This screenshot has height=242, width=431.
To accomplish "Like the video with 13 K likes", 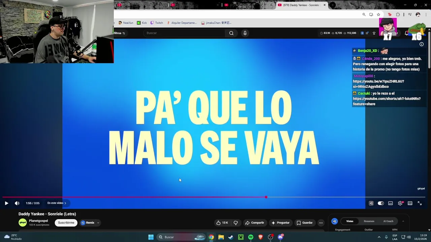I will 222,223.
